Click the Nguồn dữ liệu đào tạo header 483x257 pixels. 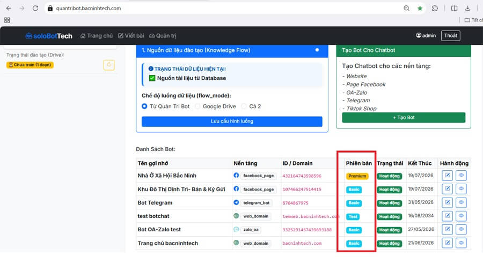(232, 50)
